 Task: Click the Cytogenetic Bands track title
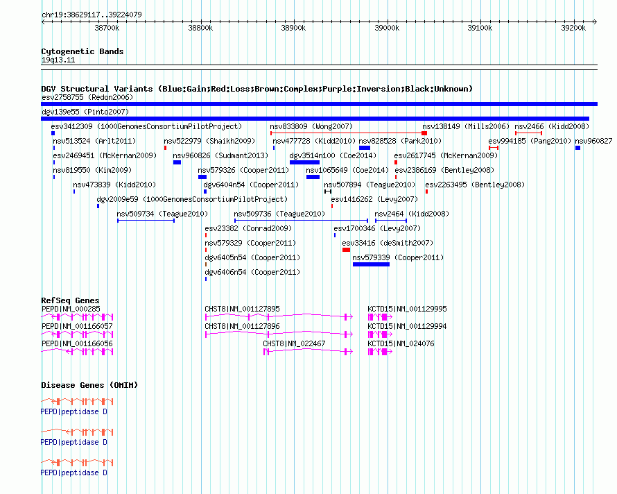pos(82,51)
